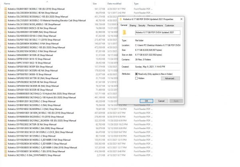
Task: Click PDF icon of SK105R-2E Shop Manual
Action: point(6,55)
